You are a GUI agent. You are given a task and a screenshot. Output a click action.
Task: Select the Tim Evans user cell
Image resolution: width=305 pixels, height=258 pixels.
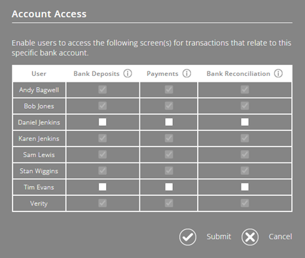click(39, 187)
